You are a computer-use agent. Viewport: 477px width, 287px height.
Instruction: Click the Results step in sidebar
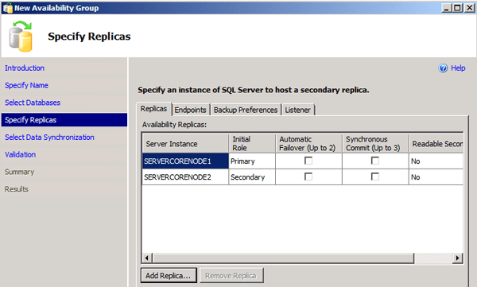(x=17, y=189)
